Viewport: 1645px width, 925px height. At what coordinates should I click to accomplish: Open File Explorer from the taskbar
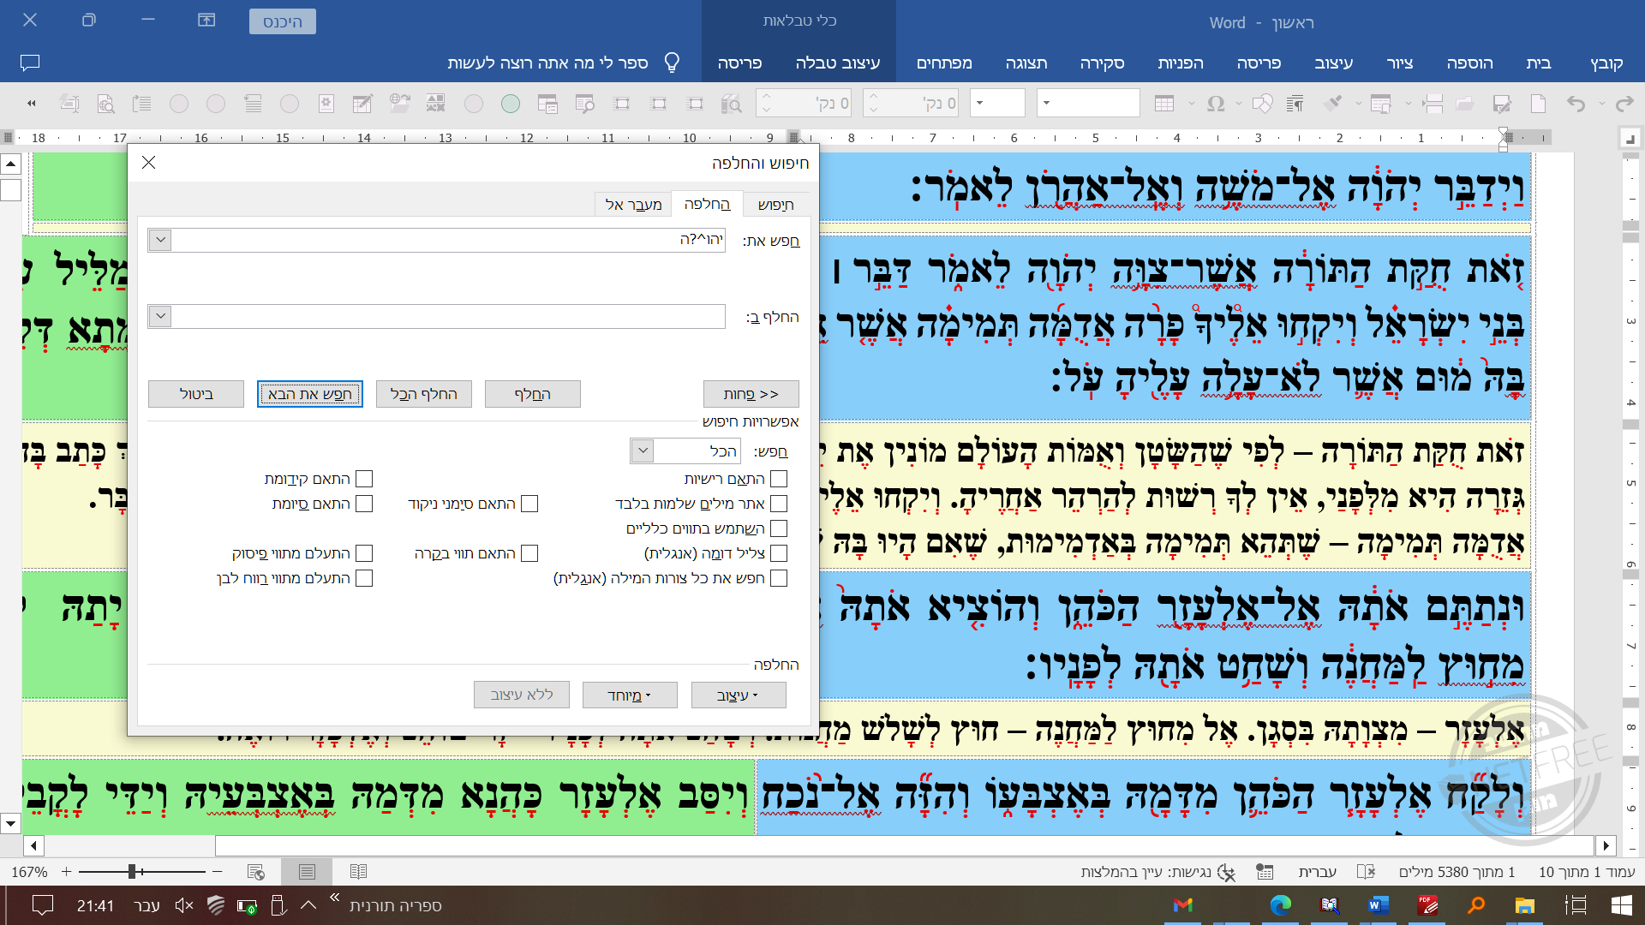[1524, 905]
